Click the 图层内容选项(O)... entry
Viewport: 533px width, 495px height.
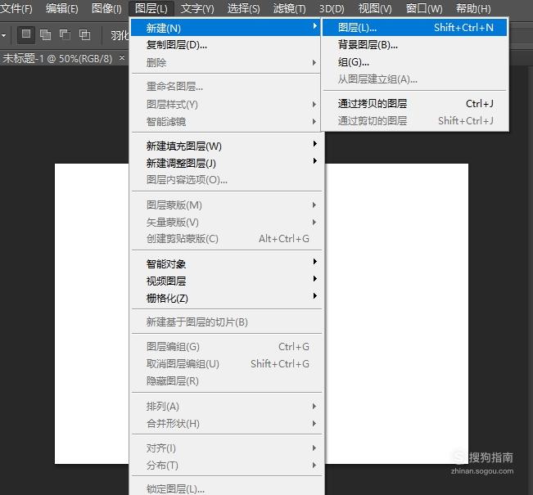pyautogui.click(x=225, y=180)
